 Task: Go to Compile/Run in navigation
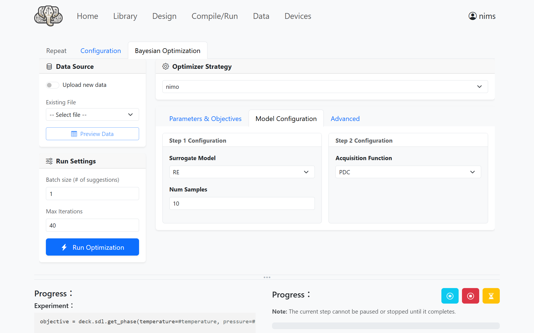pos(214,16)
